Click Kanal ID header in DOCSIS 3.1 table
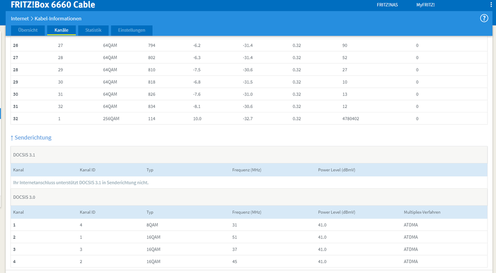Image resolution: width=496 pixels, height=273 pixels. (x=87, y=170)
